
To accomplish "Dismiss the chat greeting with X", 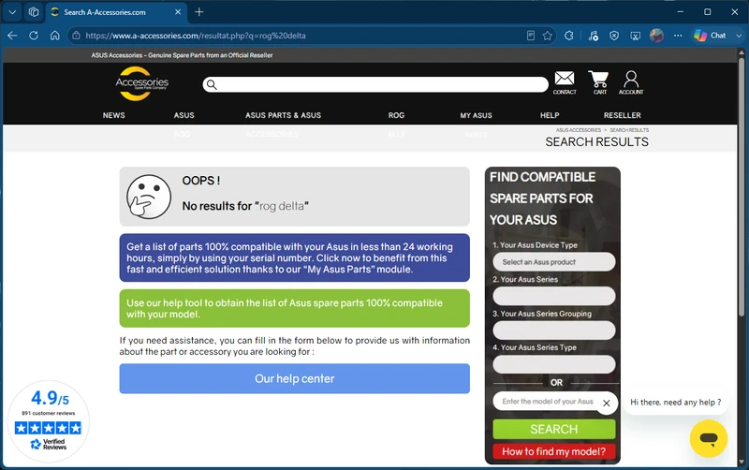I will pos(606,404).
